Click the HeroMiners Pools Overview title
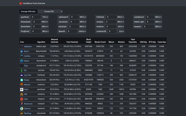 [x=34, y=3]
